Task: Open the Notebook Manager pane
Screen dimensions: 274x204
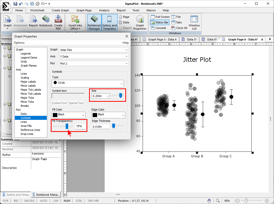Action: click(x=94, y=22)
